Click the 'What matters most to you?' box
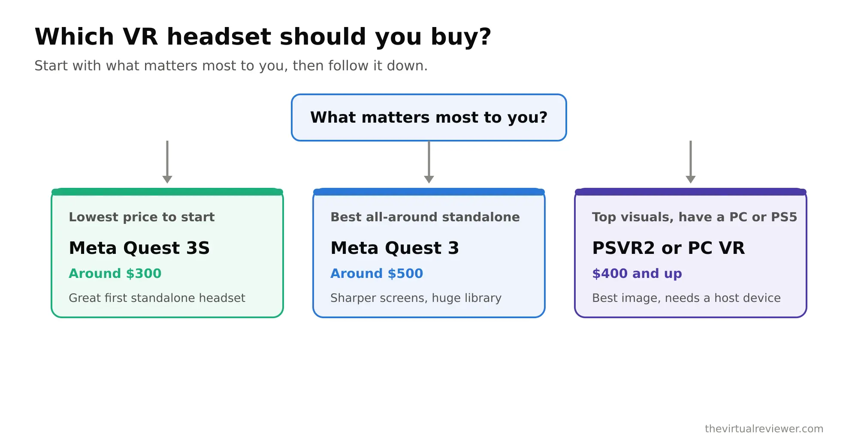Viewport: 858px width, 446px height. [x=429, y=118]
